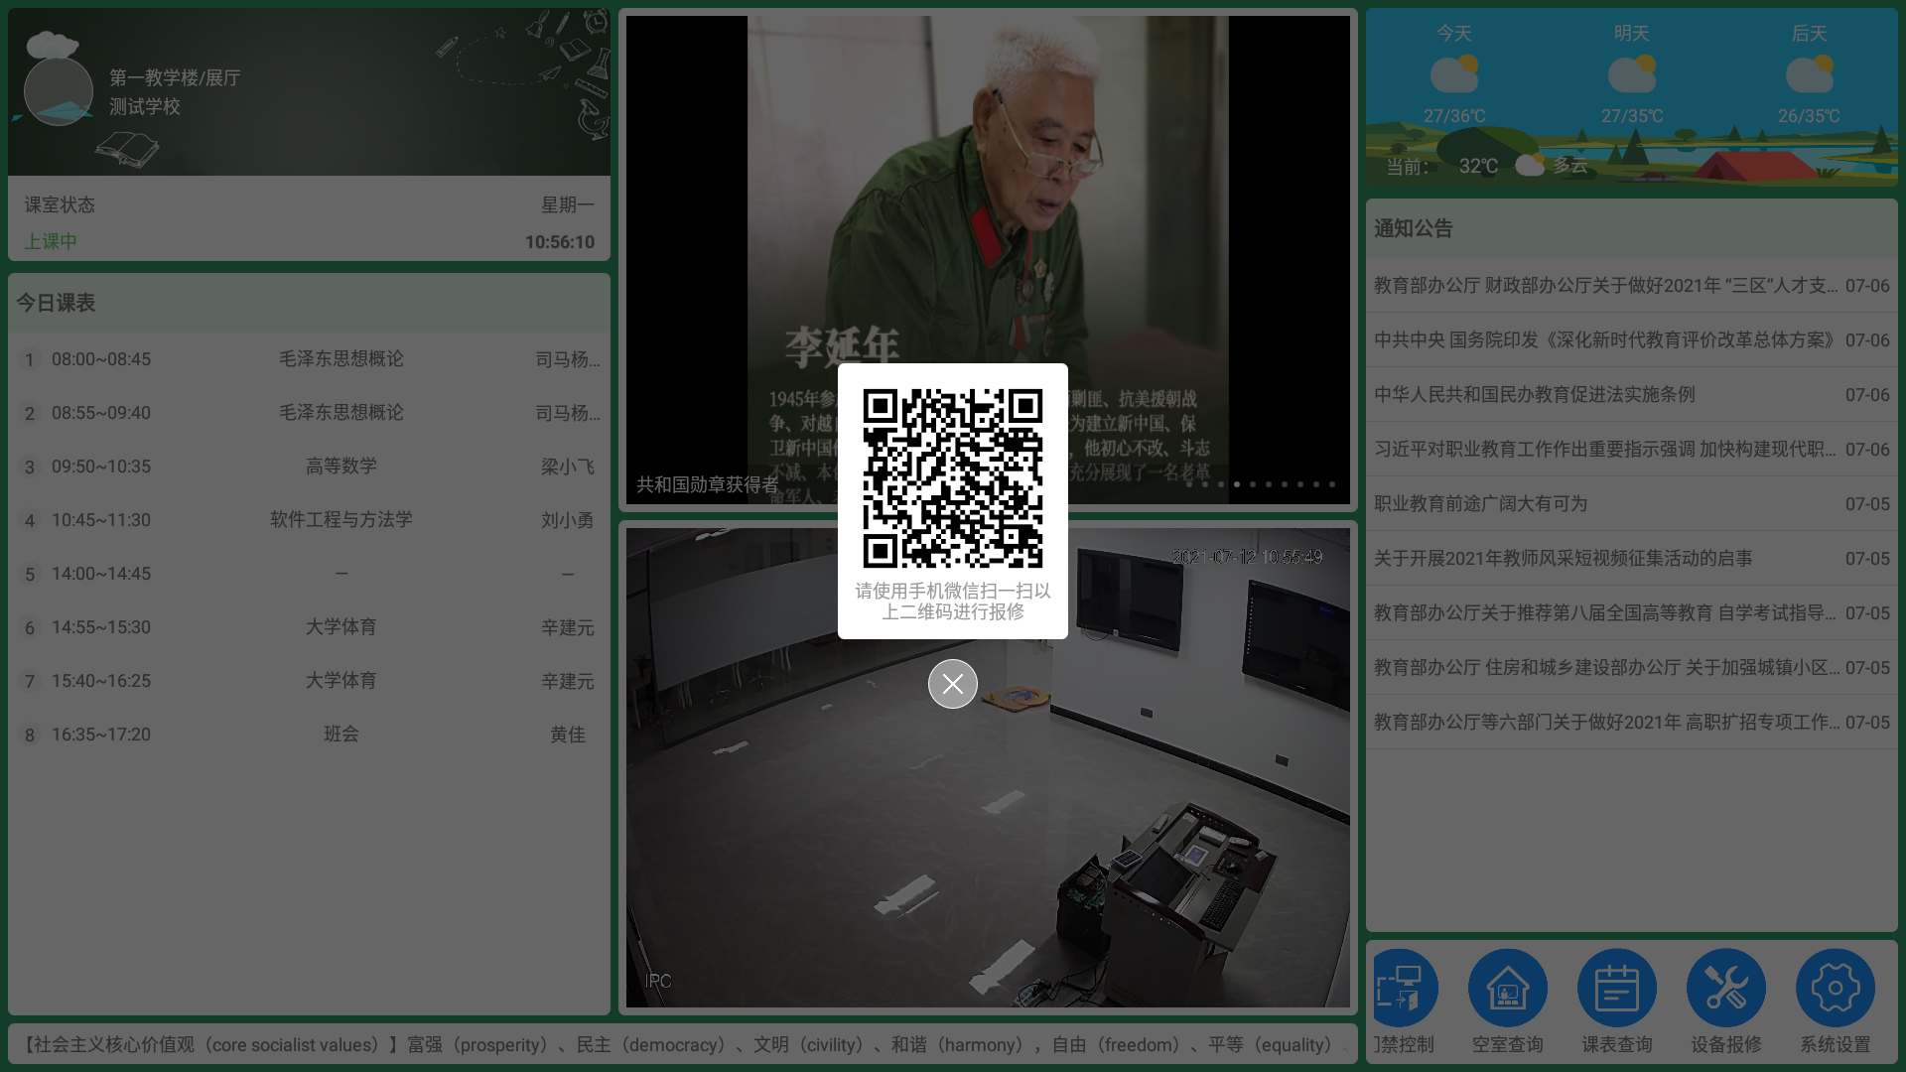Open notice 2021年高职扩招专项工作

coord(1631,723)
